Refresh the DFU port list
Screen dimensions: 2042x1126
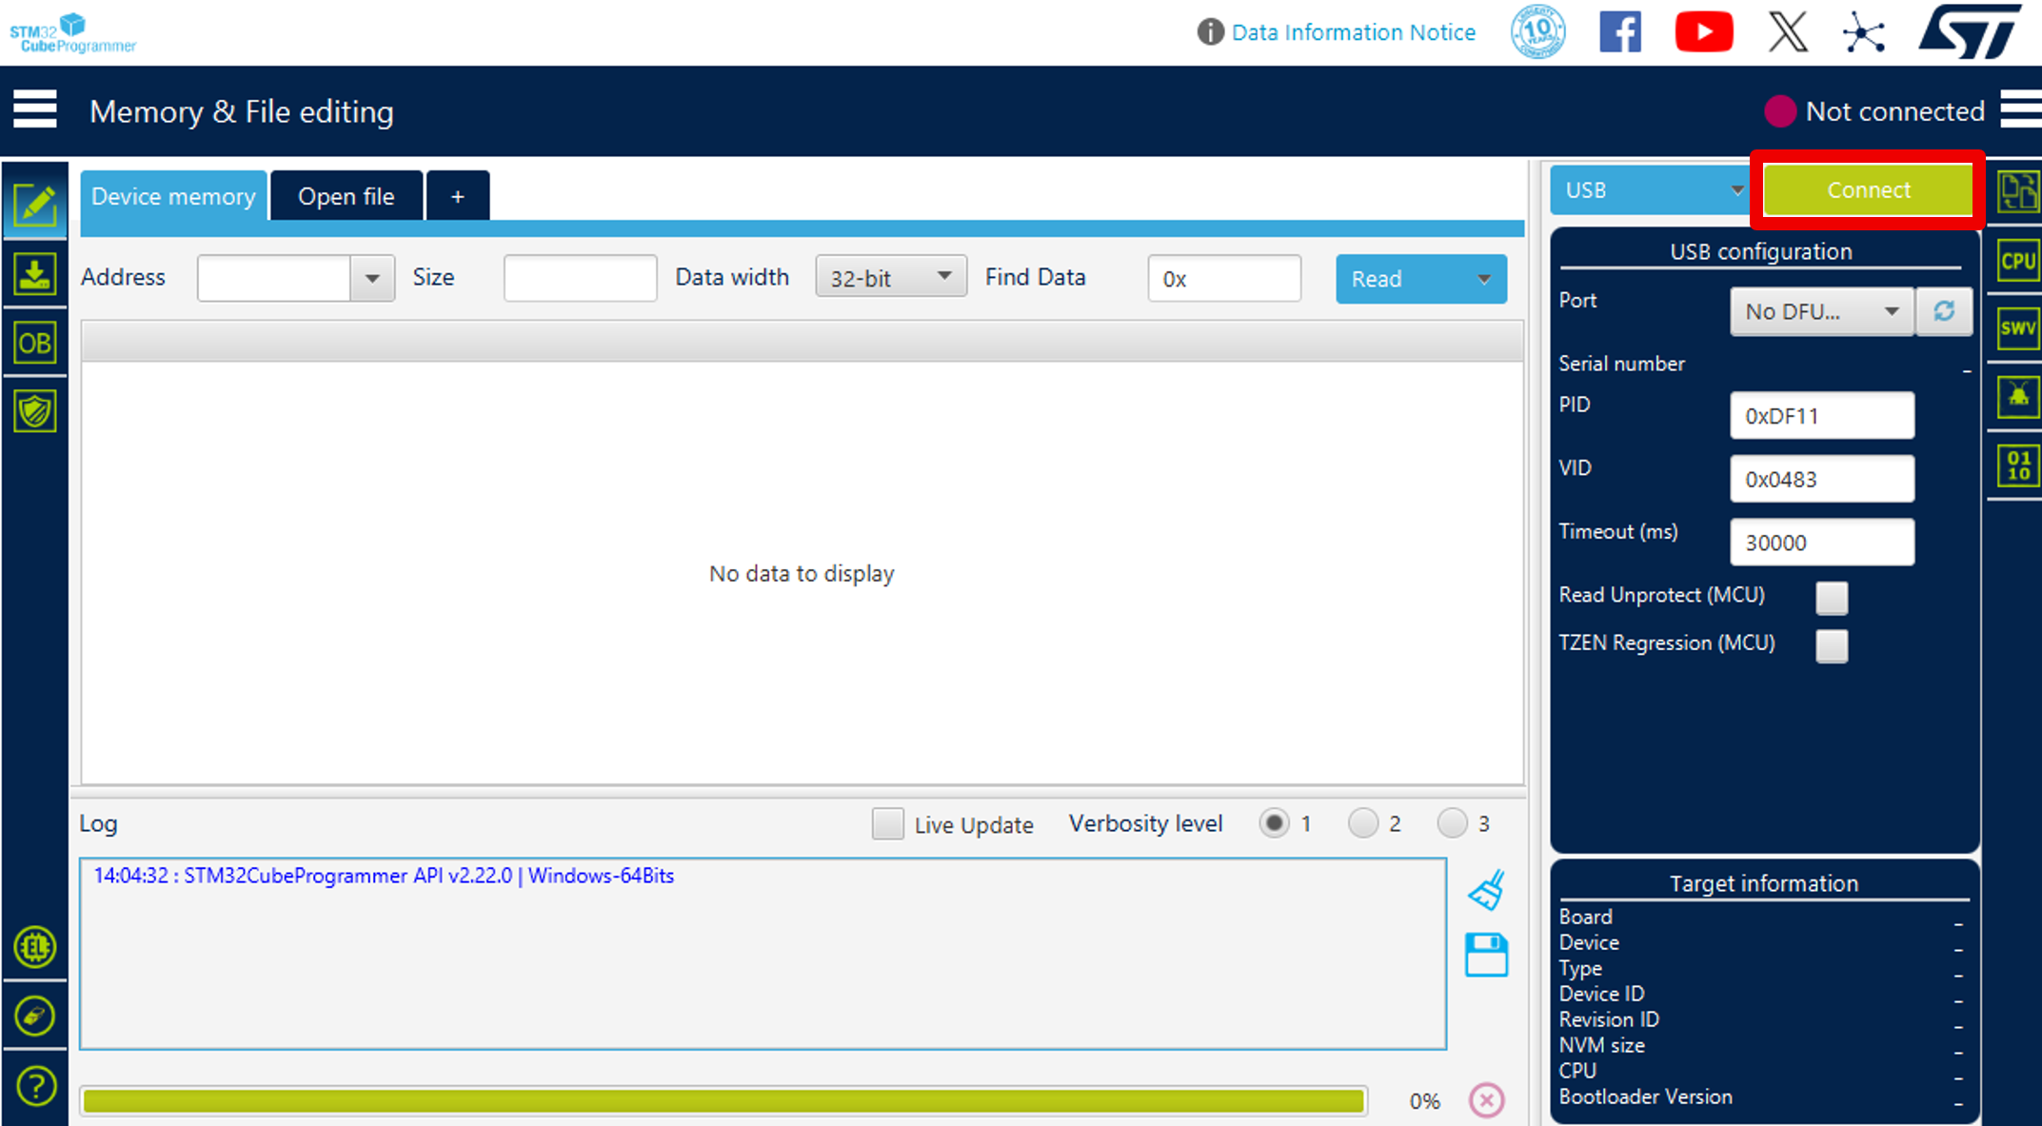point(1944,311)
